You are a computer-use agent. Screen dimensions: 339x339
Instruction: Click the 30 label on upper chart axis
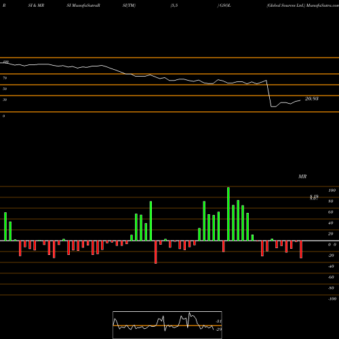point(5,100)
